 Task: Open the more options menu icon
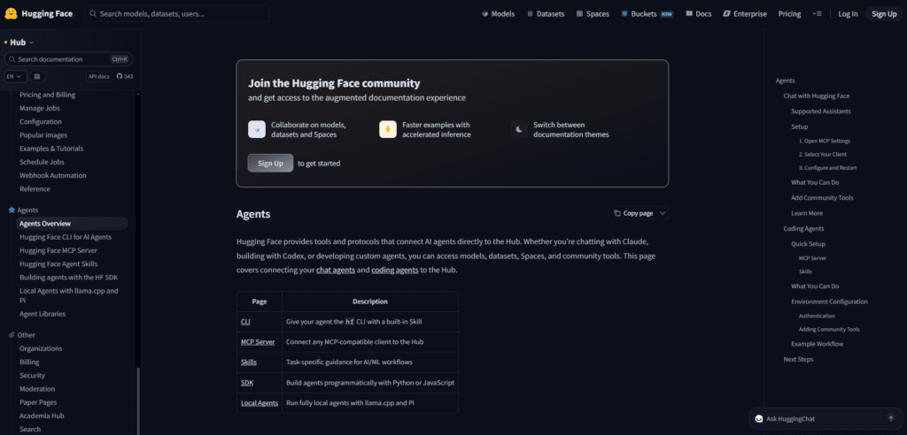tap(817, 14)
